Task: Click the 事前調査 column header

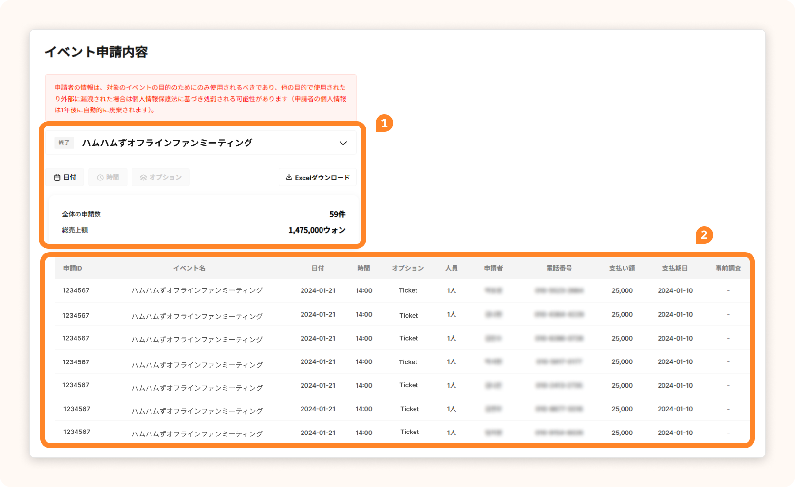Action: [x=728, y=268]
